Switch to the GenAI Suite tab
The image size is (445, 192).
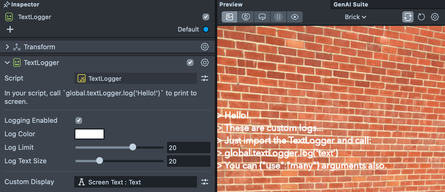tap(351, 5)
